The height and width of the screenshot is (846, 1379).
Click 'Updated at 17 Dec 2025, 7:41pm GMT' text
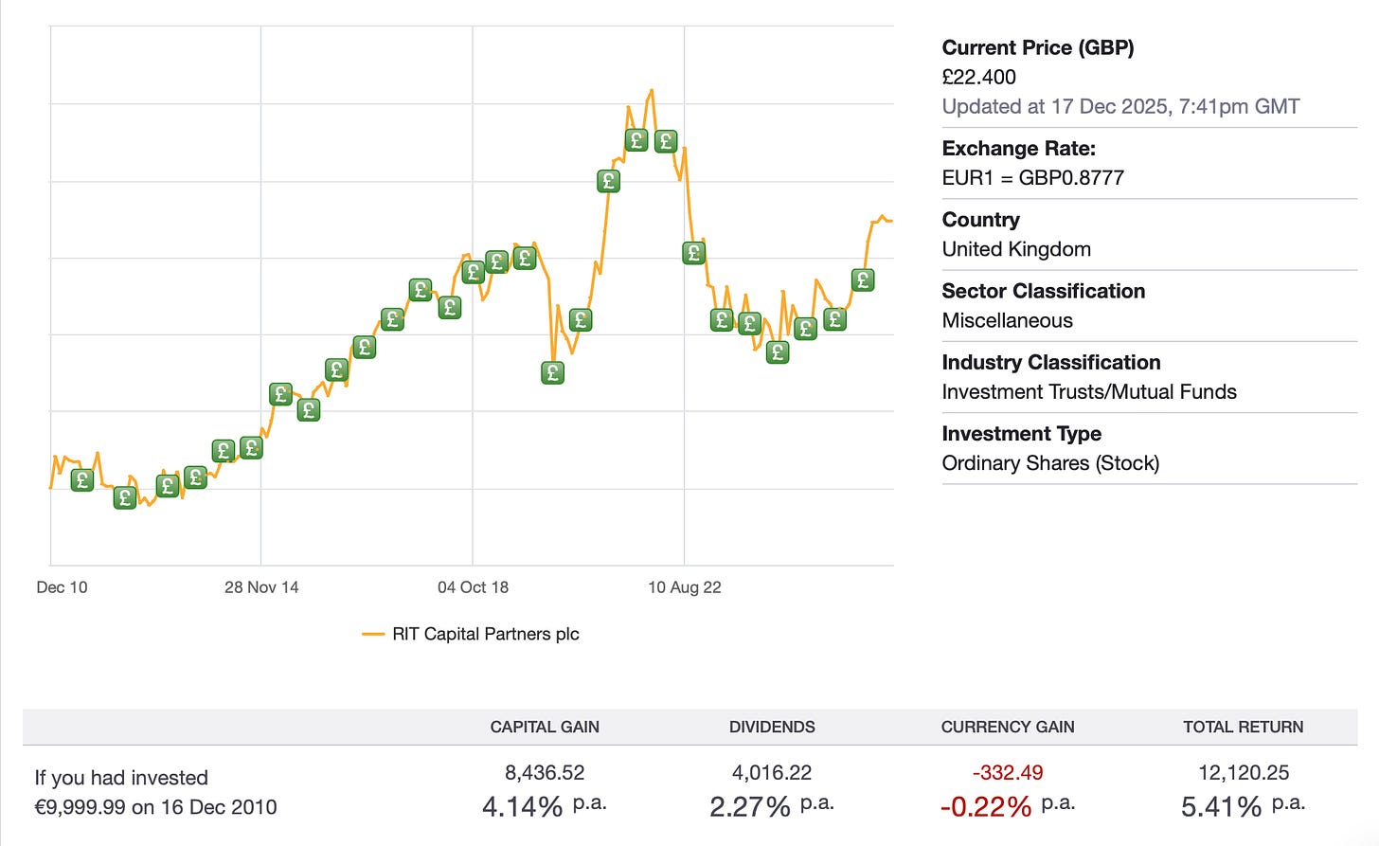pos(1120,106)
